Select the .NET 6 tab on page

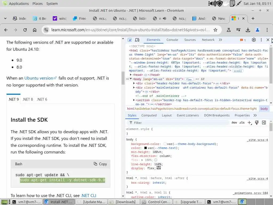(x=42, y=99)
